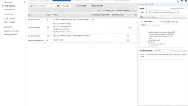Open Dashboard in the sidebar

click(8, 2)
